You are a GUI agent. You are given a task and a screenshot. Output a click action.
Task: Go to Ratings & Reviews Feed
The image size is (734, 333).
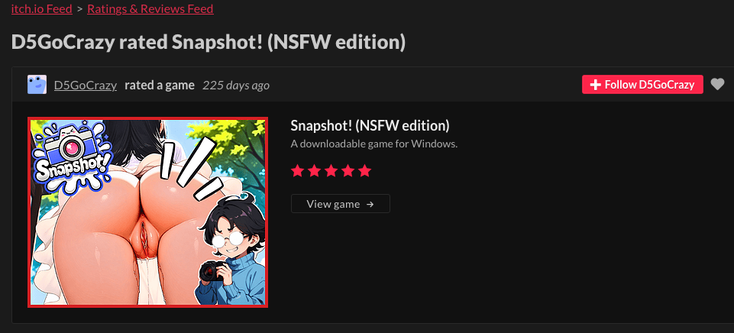tap(150, 9)
